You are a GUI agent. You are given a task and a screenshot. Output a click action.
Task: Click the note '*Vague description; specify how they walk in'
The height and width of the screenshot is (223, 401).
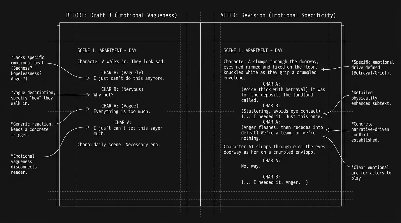coord(33,98)
